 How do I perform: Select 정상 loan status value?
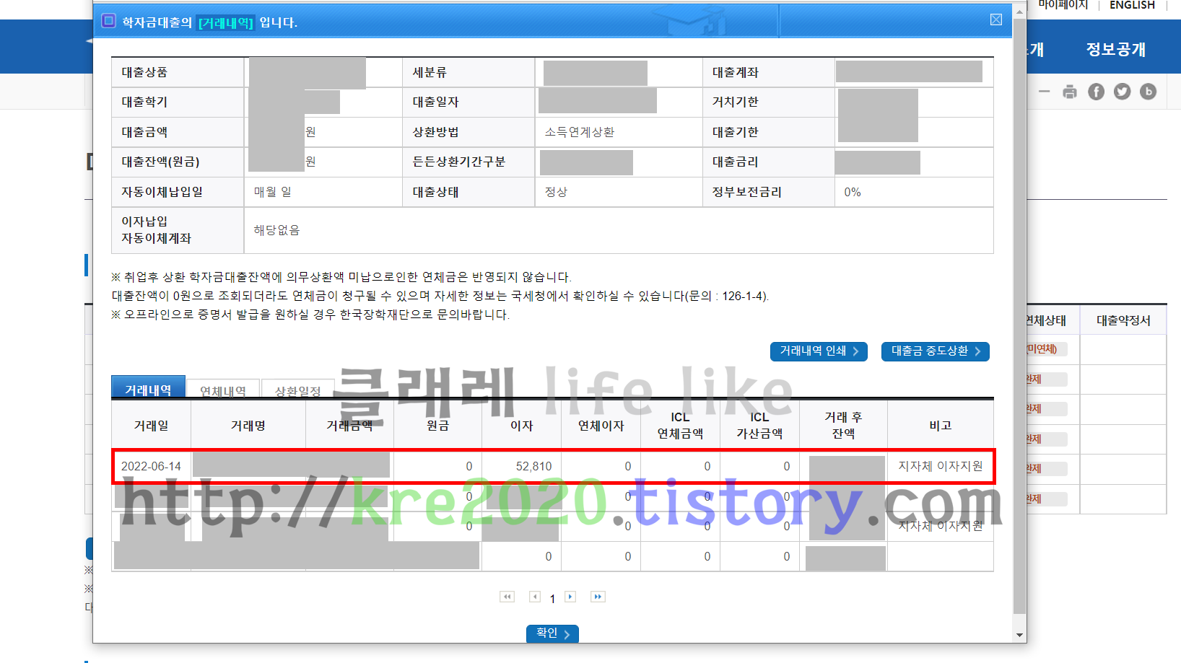point(556,192)
